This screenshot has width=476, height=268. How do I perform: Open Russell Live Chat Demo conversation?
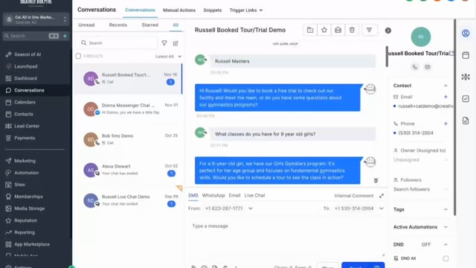[129, 200]
